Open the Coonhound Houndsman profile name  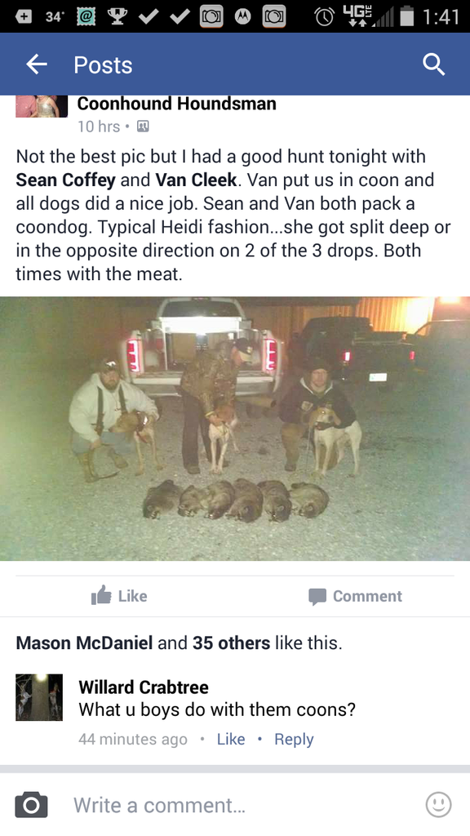[177, 104]
